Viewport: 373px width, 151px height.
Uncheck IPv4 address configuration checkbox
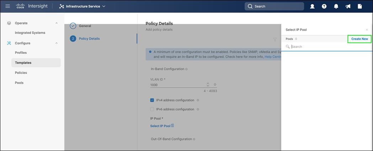[x=152, y=100]
